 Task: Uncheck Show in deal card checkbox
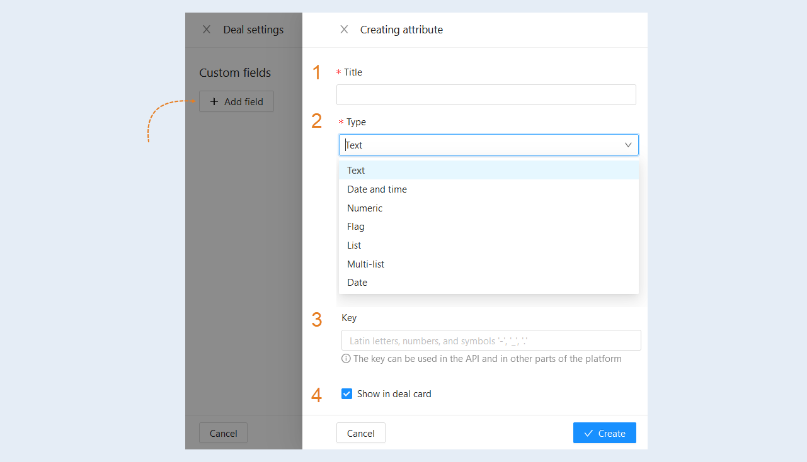pos(346,394)
